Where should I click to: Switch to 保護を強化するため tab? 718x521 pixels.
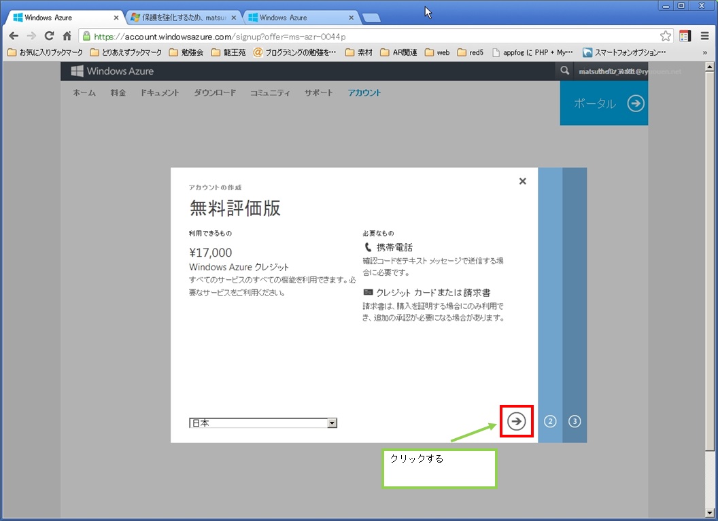pyautogui.click(x=183, y=18)
